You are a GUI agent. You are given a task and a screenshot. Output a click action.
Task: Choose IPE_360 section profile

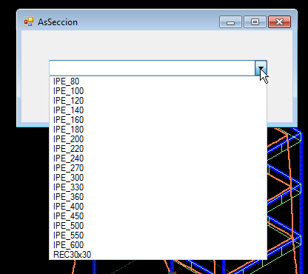click(x=158, y=197)
